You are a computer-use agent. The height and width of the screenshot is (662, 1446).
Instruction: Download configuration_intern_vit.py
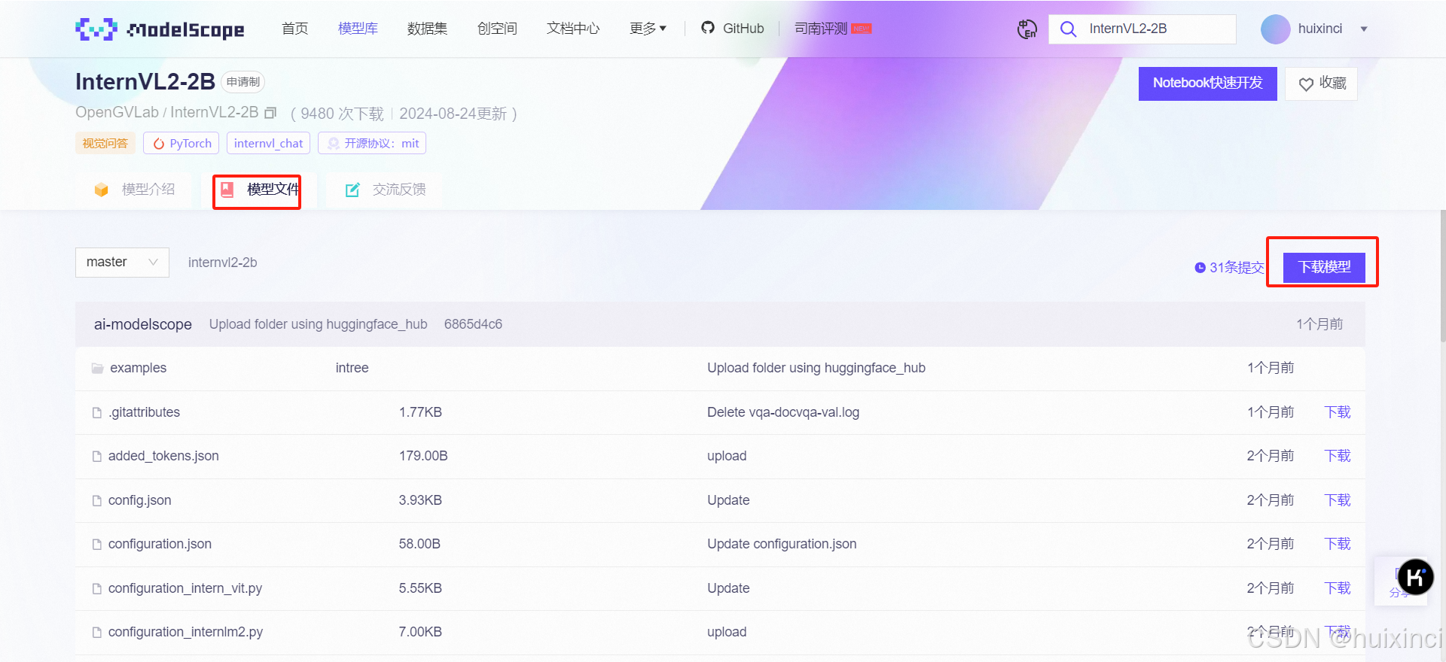1338,588
